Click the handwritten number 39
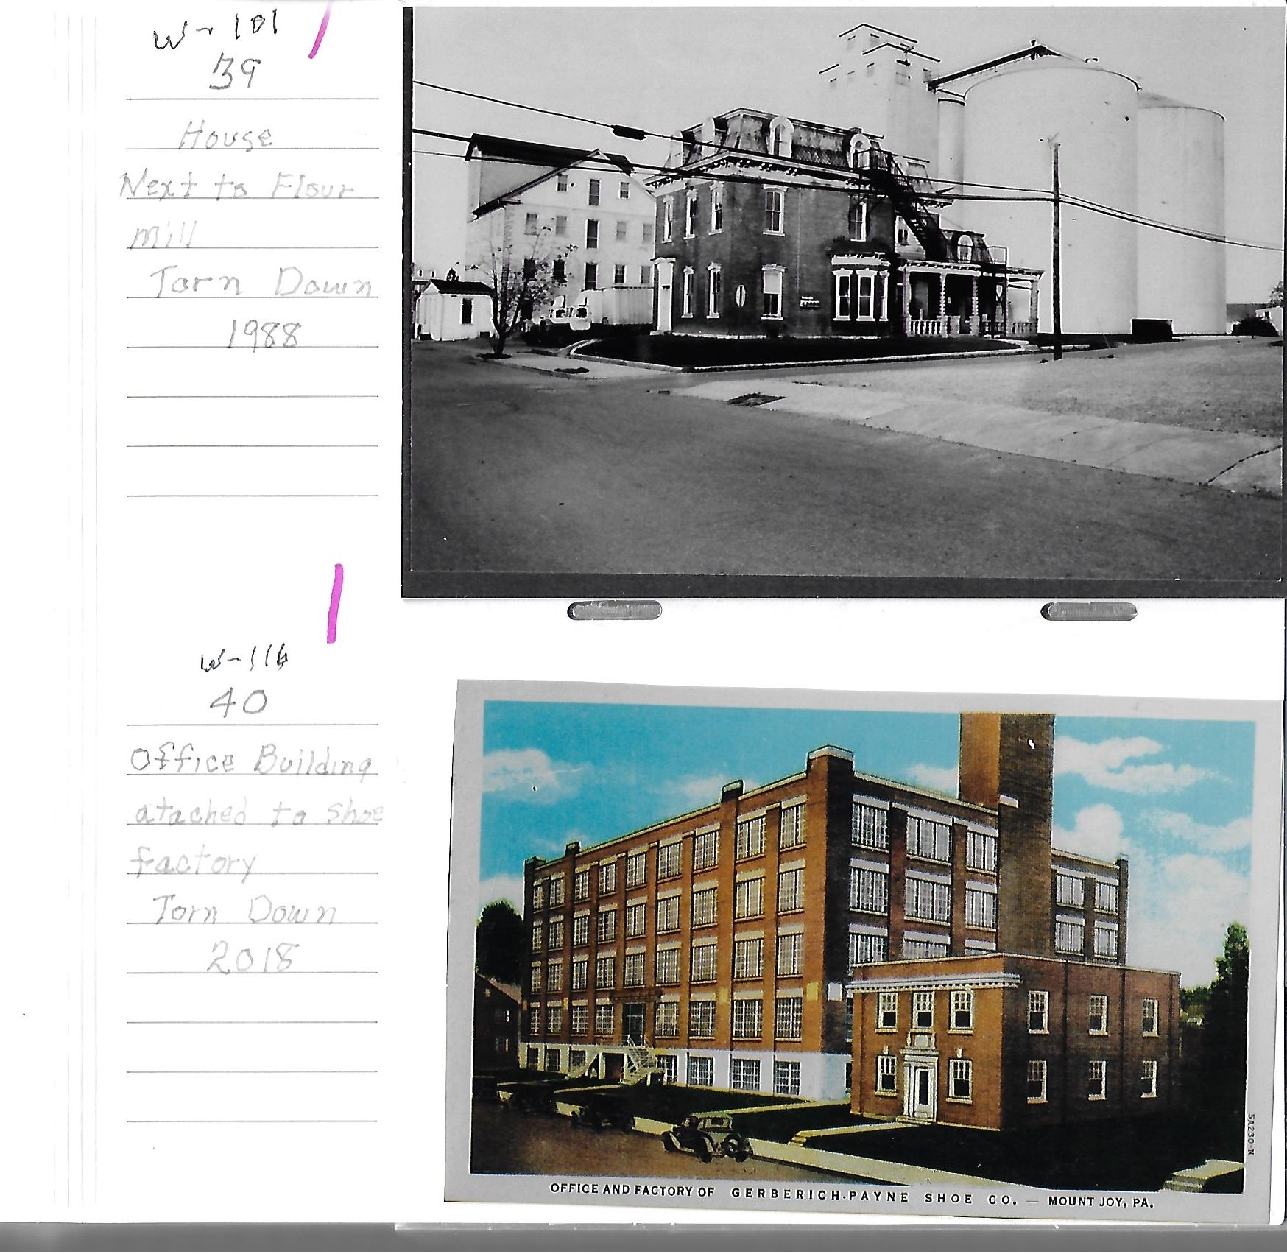 234,75
